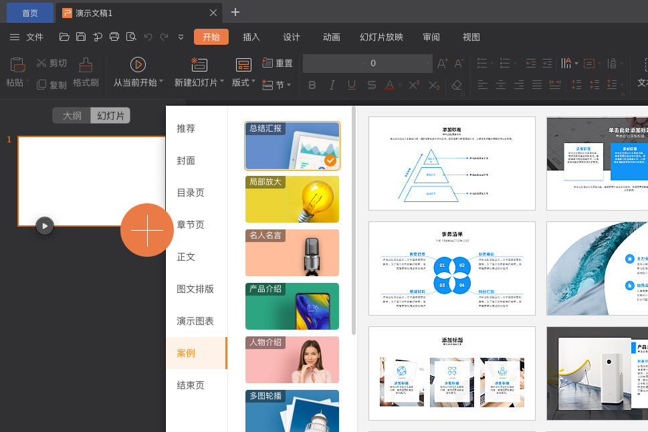Viewport: 648px width, 432px height.
Task: Select the 推荐 template category
Action: 197,128
